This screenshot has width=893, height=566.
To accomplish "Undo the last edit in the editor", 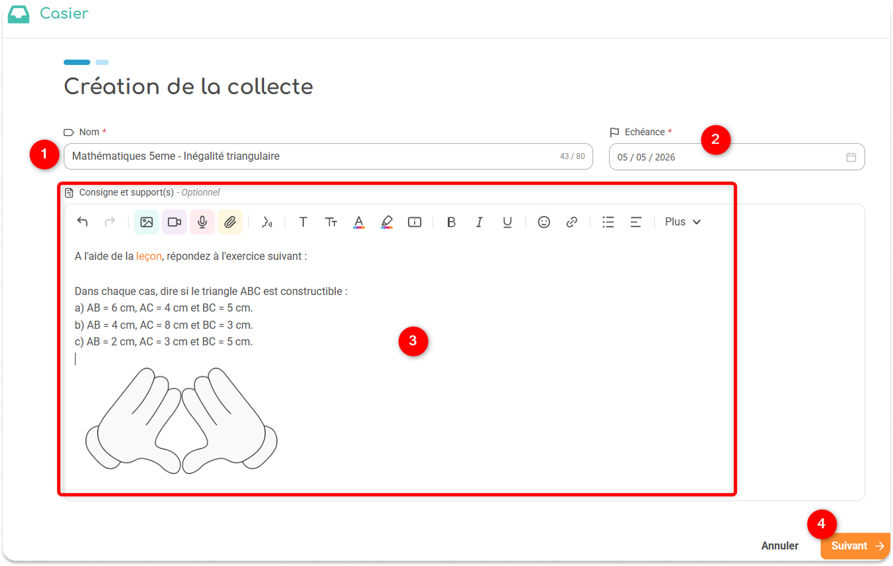I will tap(83, 222).
